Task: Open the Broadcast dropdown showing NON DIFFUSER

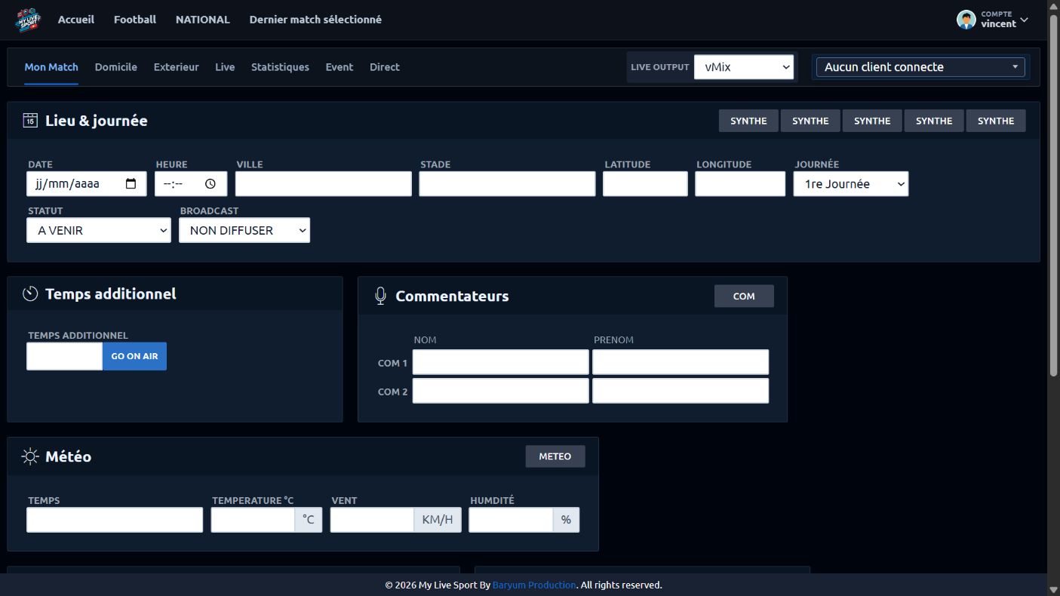Action: click(x=244, y=230)
